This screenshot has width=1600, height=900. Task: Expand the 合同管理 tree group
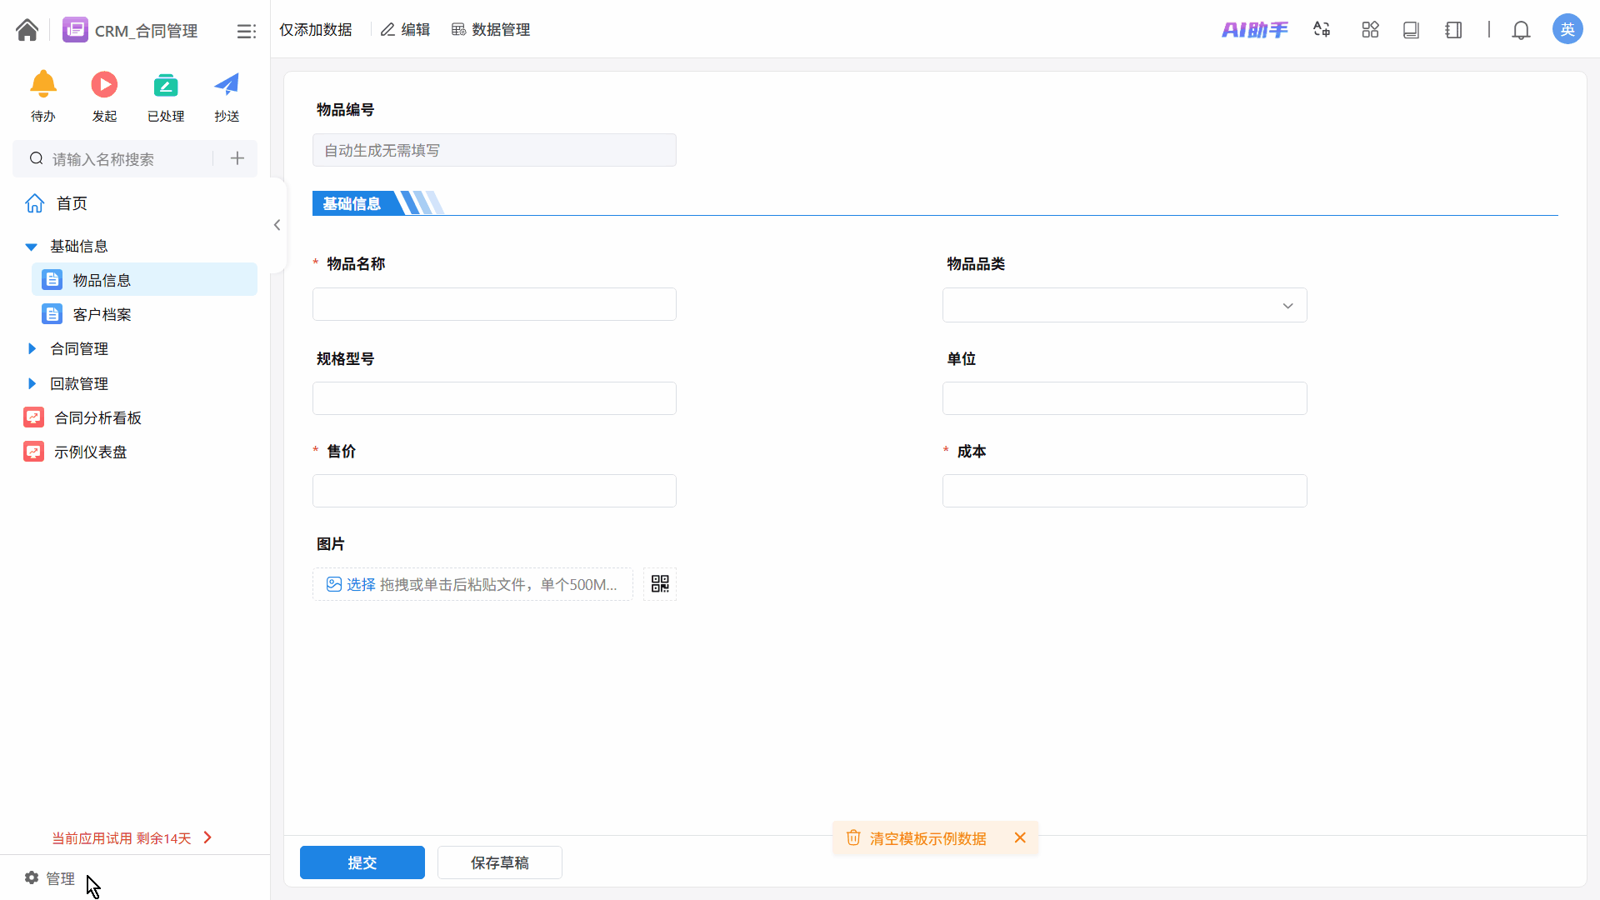pyautogui.click(x=32, y=348)
